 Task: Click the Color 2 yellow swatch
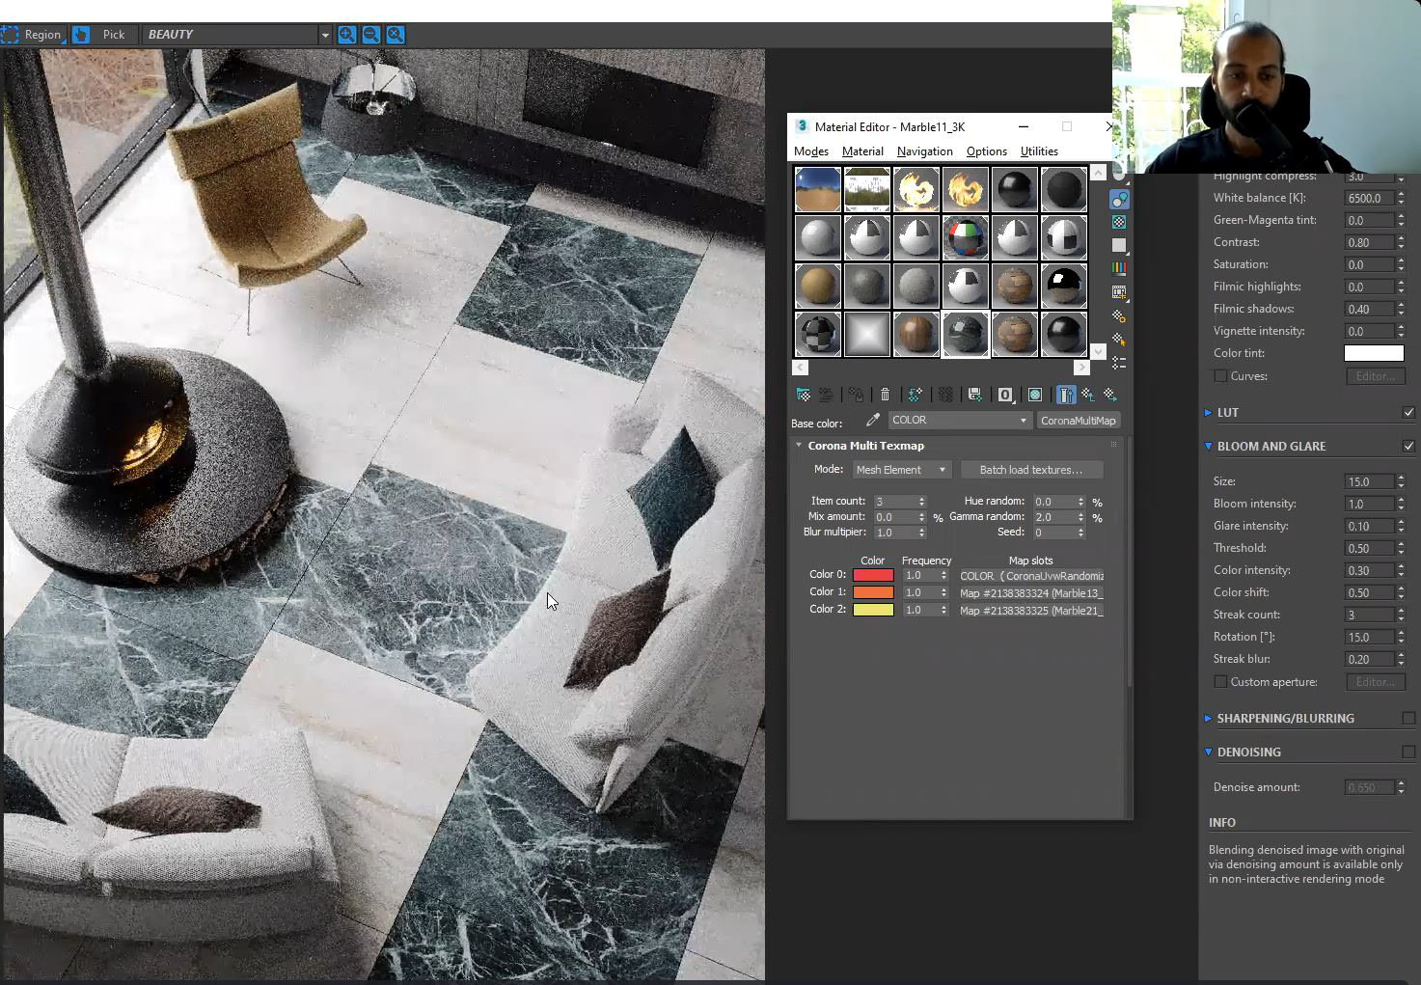pos(873,610)
